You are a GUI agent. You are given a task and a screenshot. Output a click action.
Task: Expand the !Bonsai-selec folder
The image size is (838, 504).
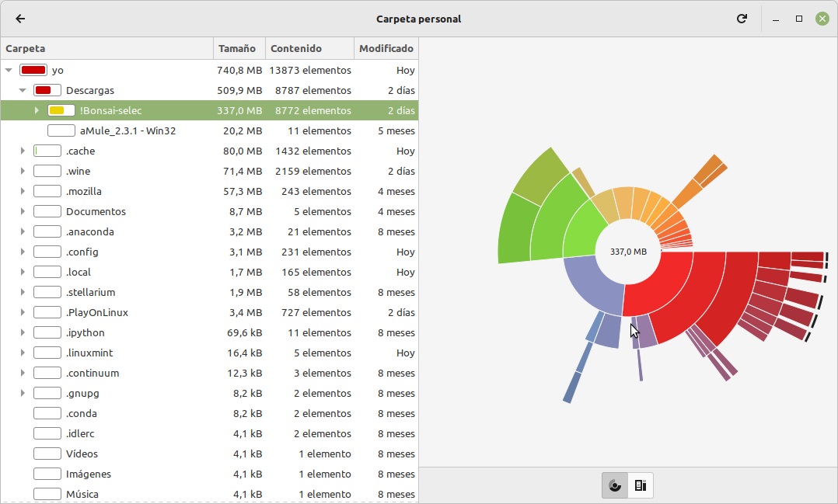(37, 110)
